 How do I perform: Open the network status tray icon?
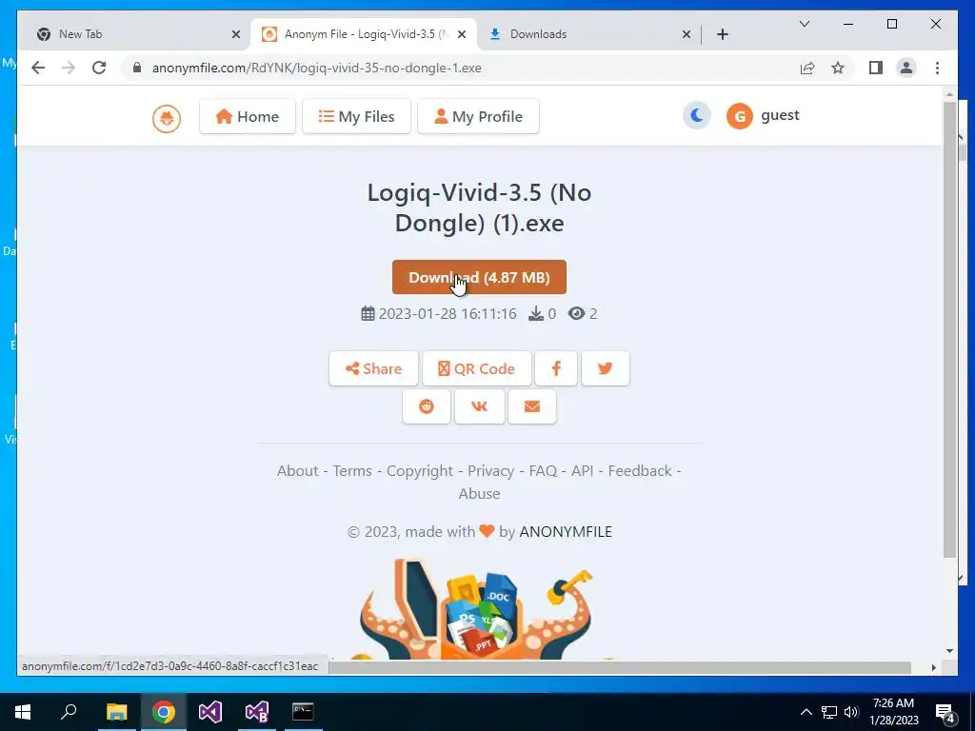tap(829, 712)
